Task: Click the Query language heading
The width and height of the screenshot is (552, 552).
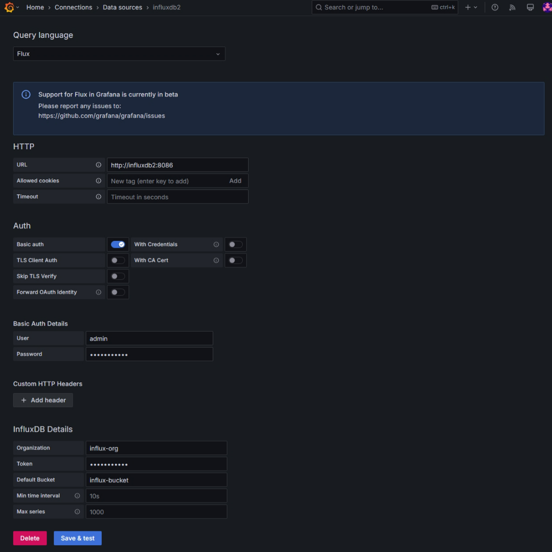Action: 43,35
